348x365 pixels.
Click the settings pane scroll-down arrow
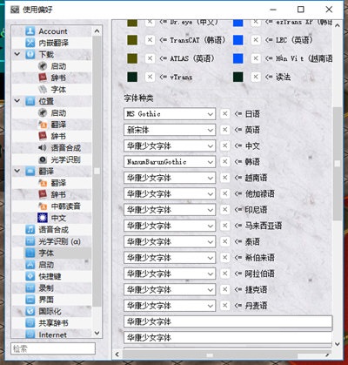(338, 344)
